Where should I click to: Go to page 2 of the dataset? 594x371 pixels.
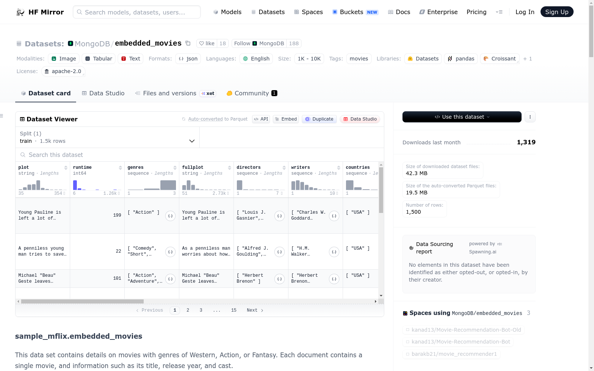click(x=188, y=310)
